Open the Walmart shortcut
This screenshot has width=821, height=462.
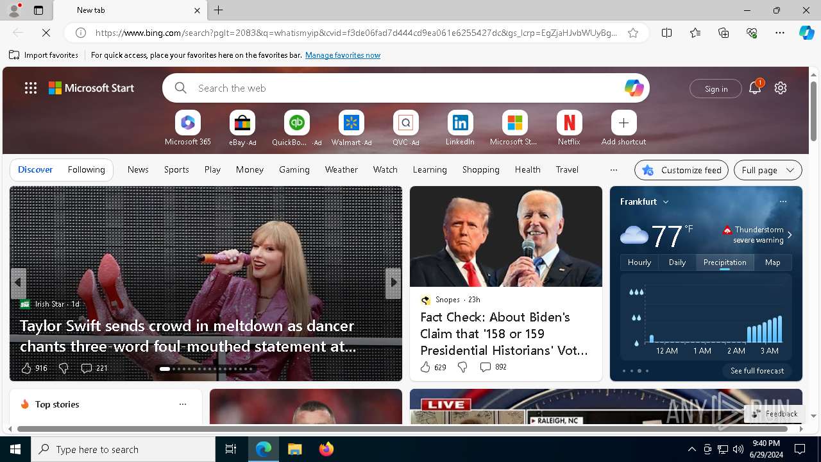351,128
